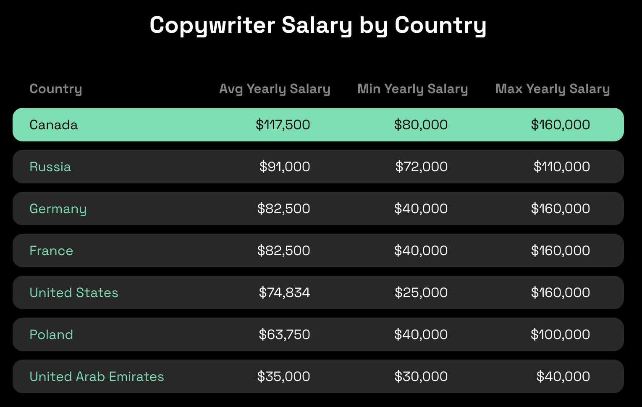Image resolution: width=642 pixels, height=407 pixels.
Task: Click the Min Yearly Salary header
Action: (412, 89)
